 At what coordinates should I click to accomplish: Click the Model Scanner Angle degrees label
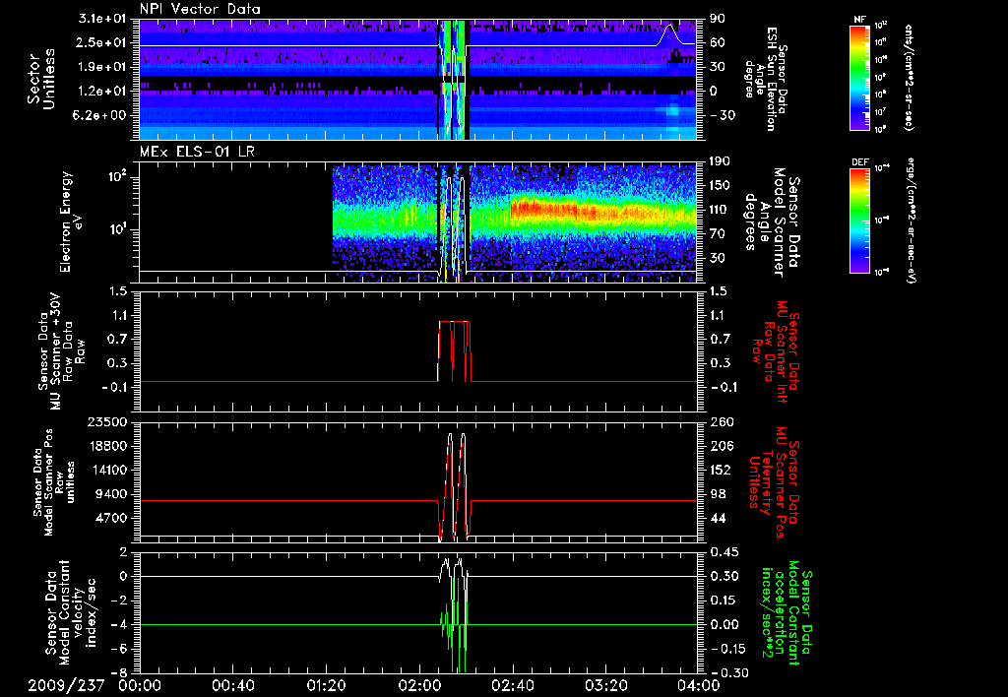[x=772, y=222]
